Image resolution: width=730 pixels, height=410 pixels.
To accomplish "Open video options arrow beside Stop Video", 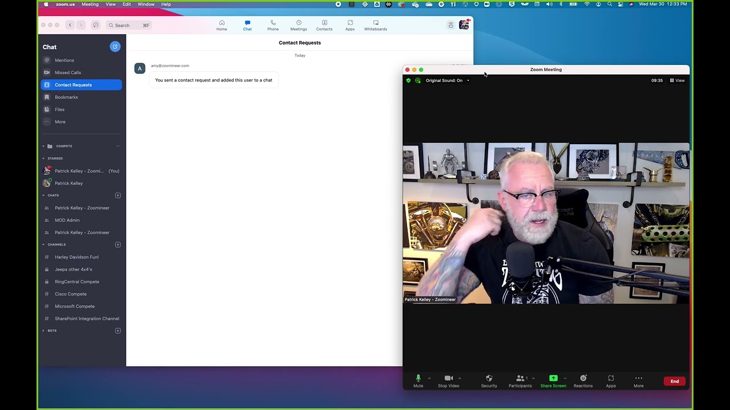I will (460, 378).
